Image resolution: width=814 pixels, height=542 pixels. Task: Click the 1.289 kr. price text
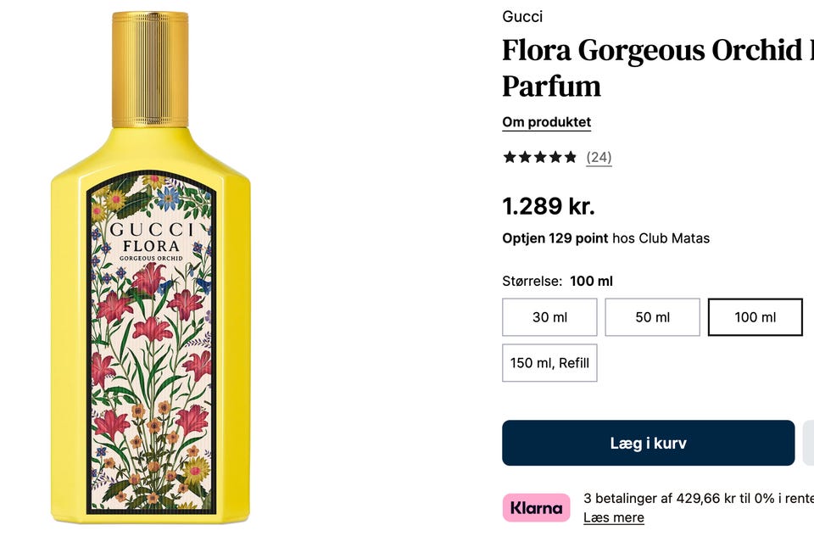[548, 206]
